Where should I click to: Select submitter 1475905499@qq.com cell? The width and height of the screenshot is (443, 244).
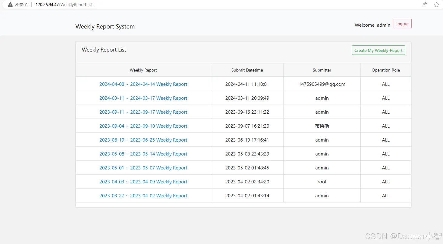tap(322, 84)
